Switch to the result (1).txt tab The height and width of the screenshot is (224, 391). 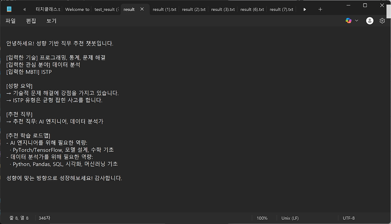click(164, 9)
